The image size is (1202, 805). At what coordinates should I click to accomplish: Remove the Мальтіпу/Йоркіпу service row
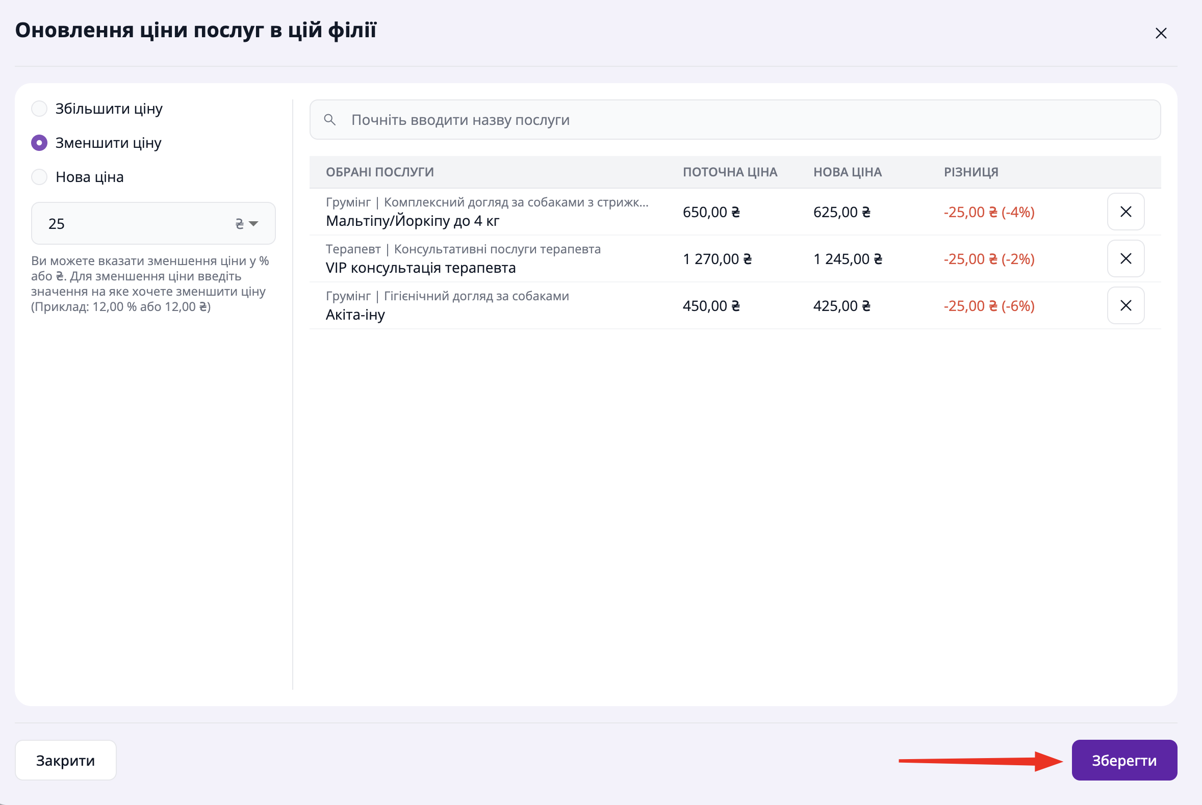[1126, 212]
